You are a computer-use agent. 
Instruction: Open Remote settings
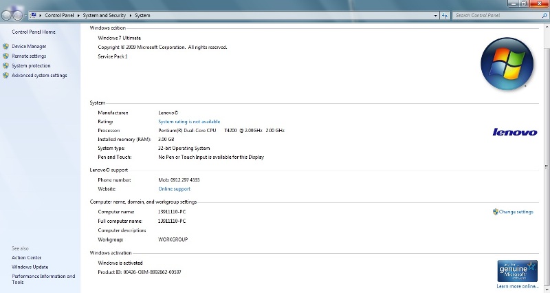(29, 56)
